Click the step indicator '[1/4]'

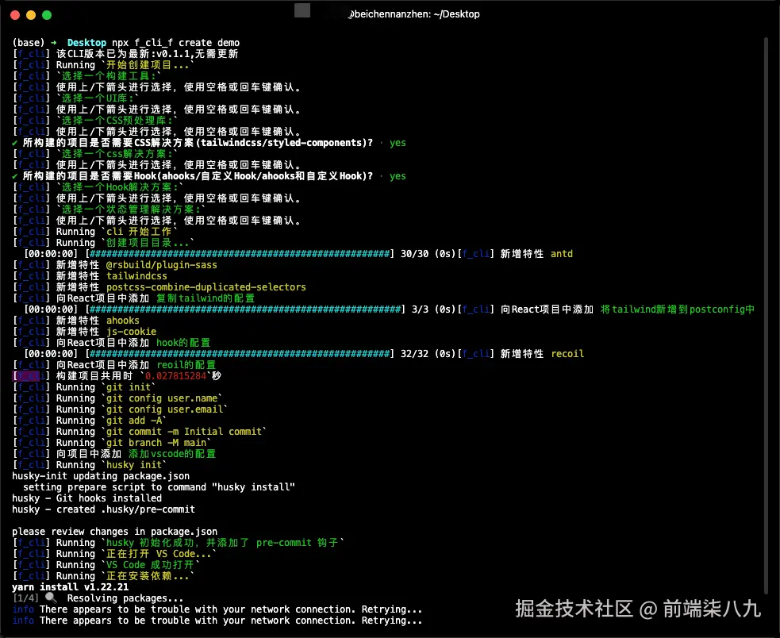26,598
